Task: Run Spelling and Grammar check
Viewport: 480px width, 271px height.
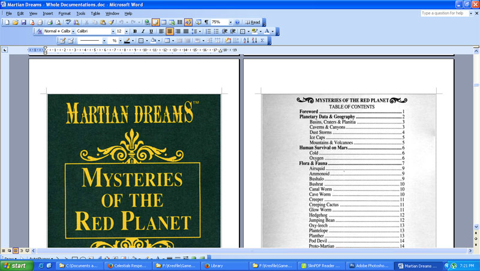Action: pos(68,22)
